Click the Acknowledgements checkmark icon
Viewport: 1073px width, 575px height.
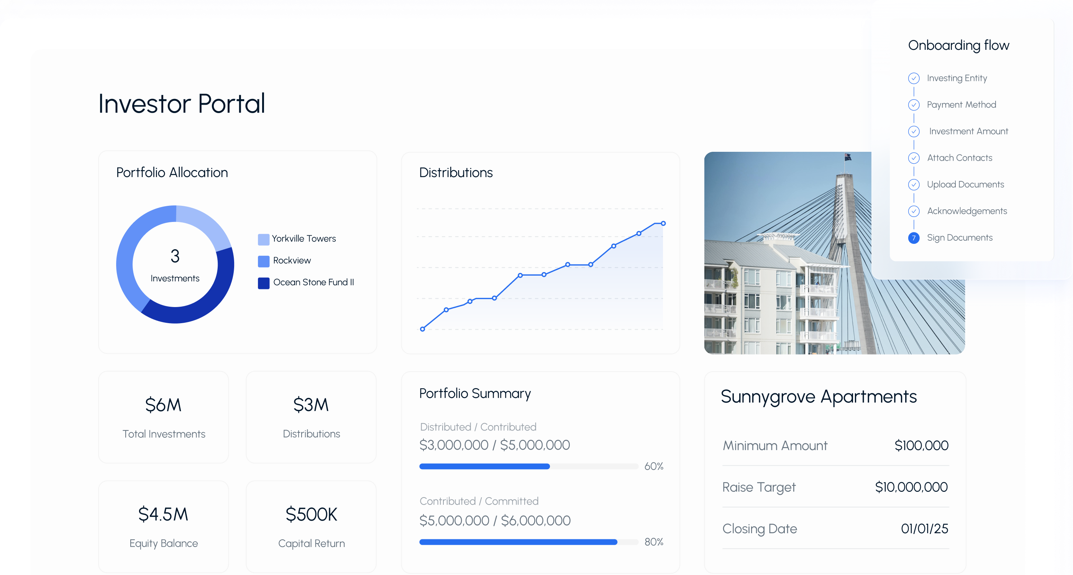tap(914, 211)
